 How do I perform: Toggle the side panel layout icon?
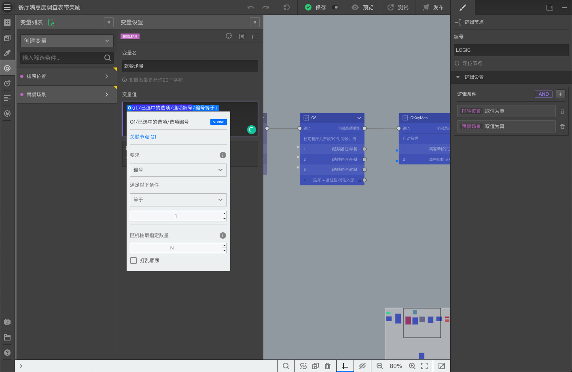click(550, 7)
